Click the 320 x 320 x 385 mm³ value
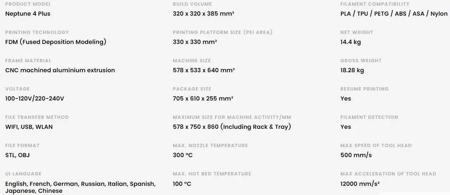450x195 pixels. [x=203, y=13]
